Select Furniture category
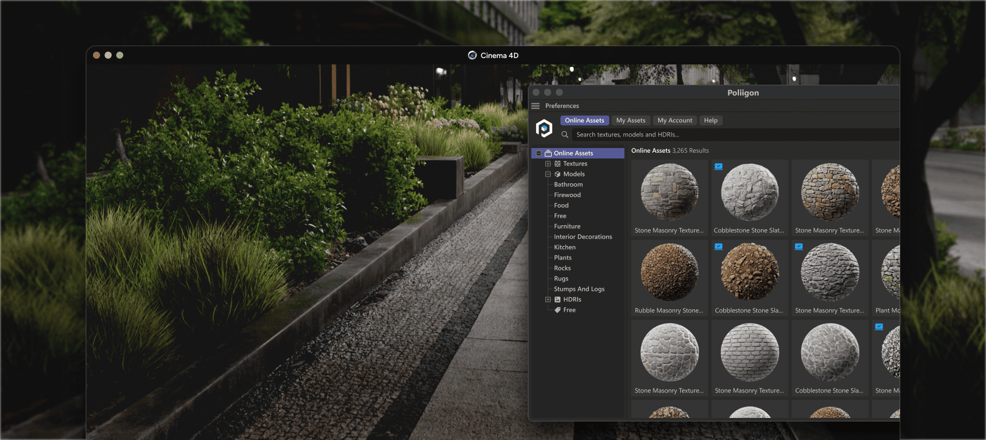 click(567, 226)
